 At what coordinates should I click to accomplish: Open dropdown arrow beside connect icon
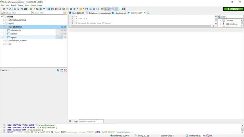coord(7,9)
